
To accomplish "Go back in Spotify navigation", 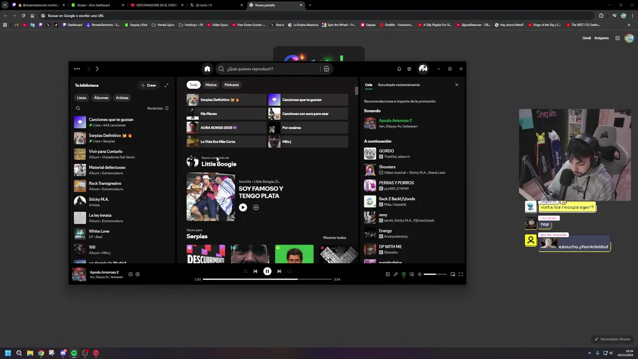I will click(89, 69).
